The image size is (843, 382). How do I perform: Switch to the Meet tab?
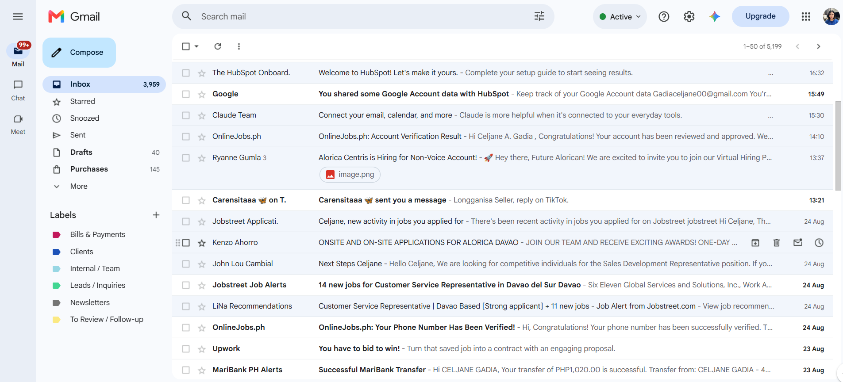tap(18, 124)
